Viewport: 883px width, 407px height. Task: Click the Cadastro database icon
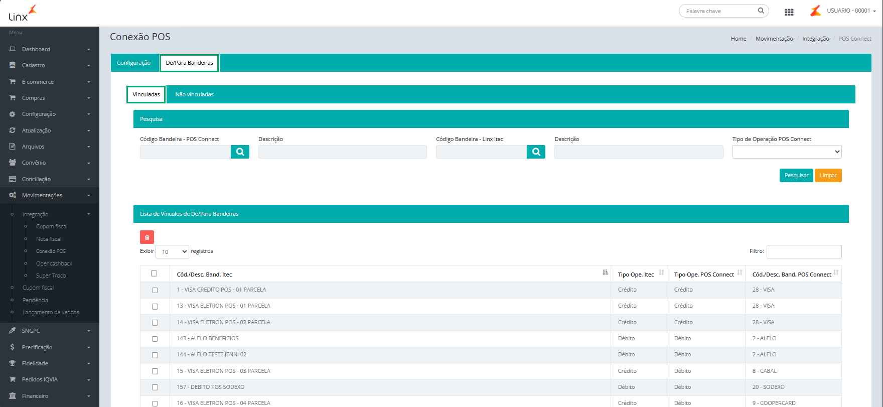pyautogui.click(x=13, y=65)
